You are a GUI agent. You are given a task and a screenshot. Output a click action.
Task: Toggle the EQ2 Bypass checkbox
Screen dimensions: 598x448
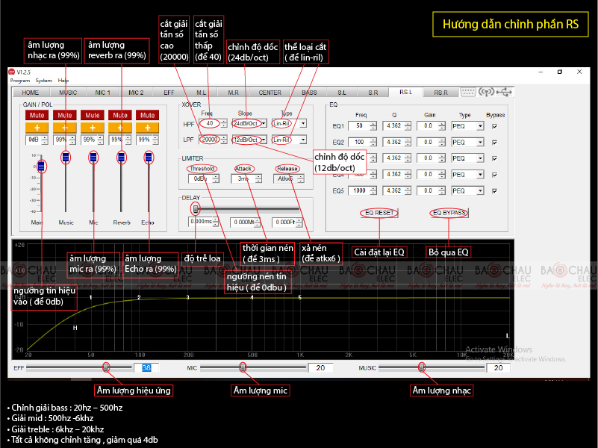[495, 142]
